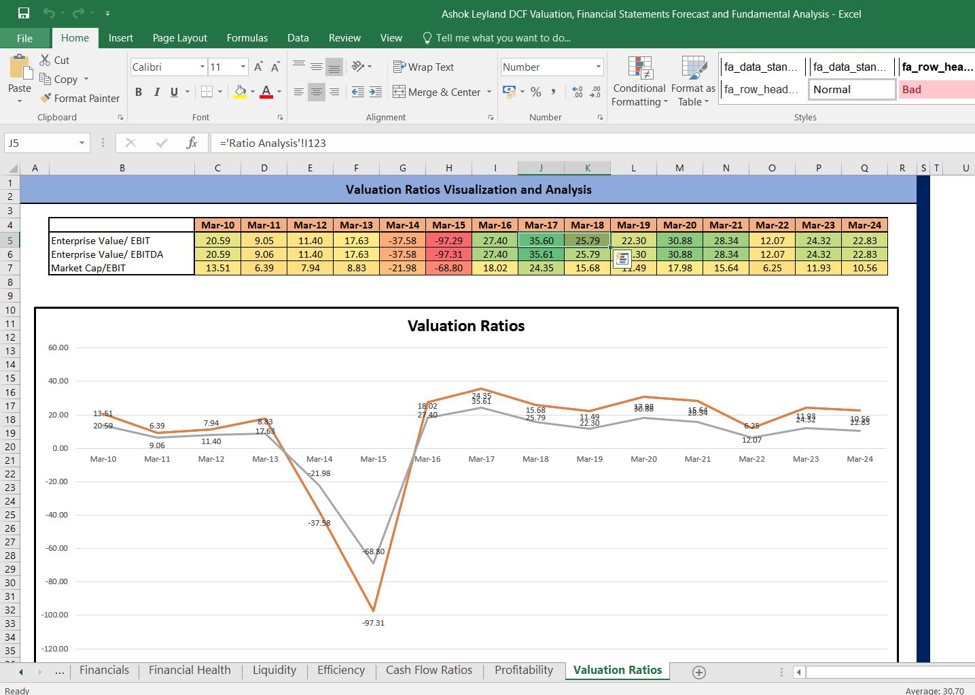
Task: Cut the selection with scissors icon
Action: tap(46, 61)
